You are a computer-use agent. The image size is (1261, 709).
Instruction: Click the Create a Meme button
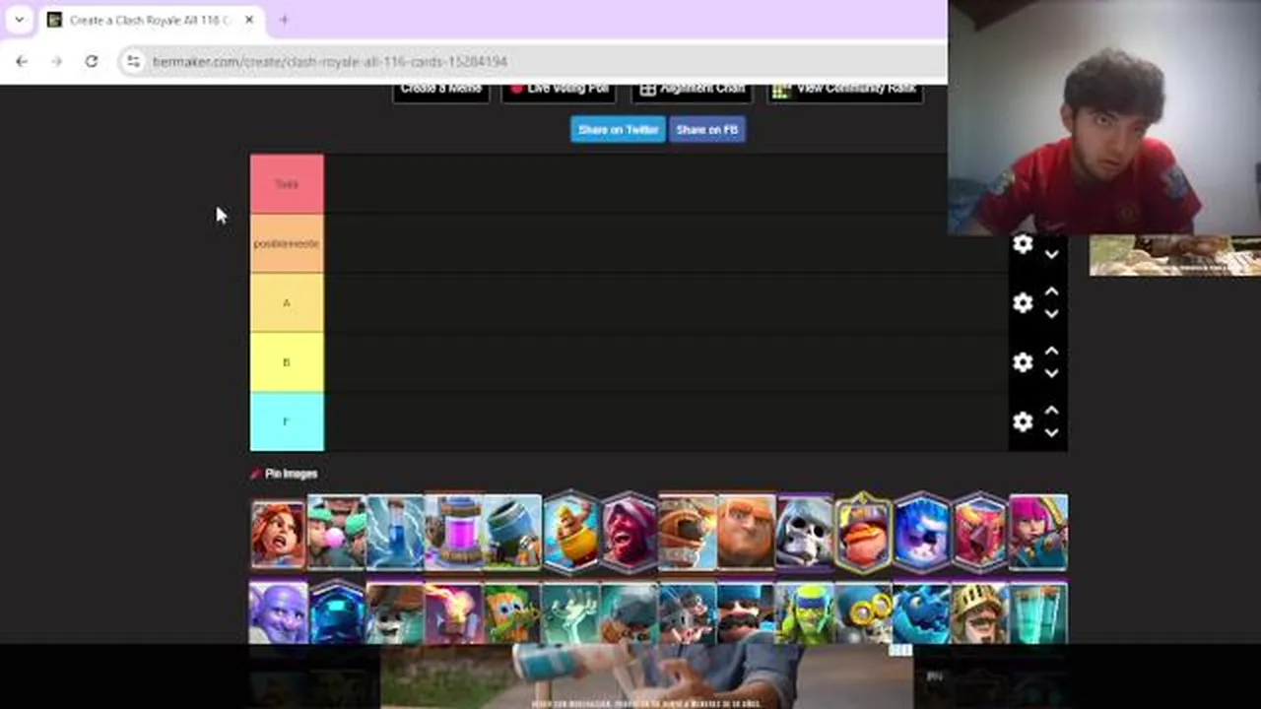(x=441, y=91)
